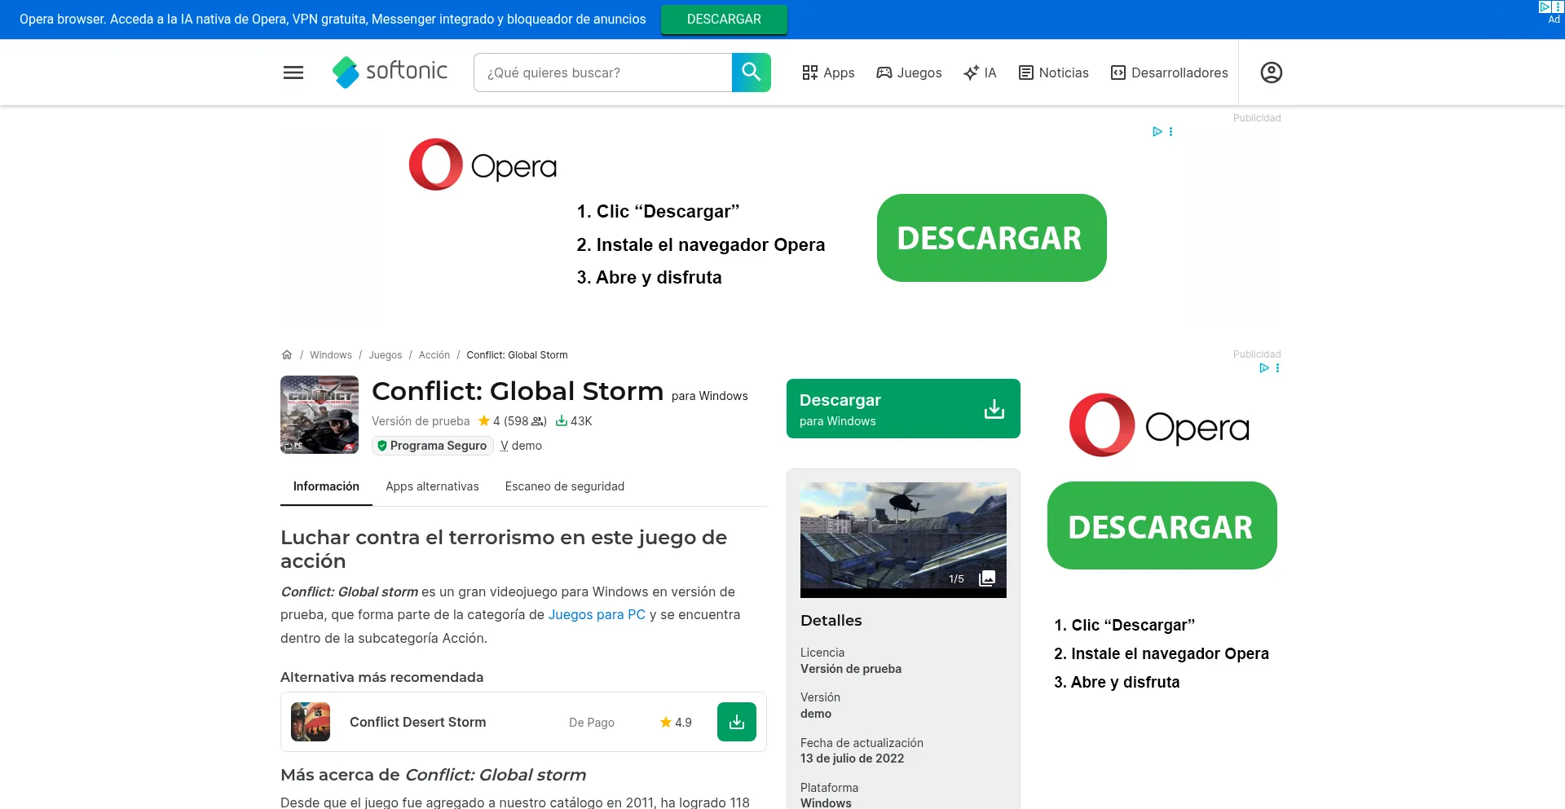Click the Conflict Desert Storm app icon
This screenshot has height=809, width=1565.
311,722
